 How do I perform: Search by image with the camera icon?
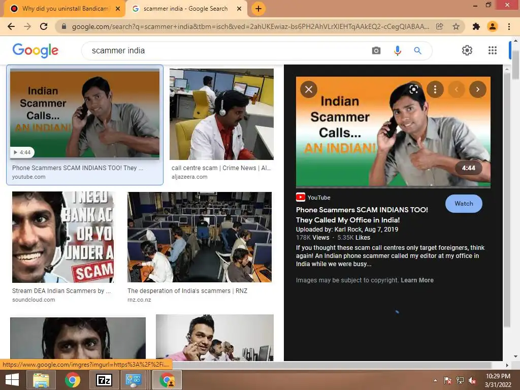point(376,50)
